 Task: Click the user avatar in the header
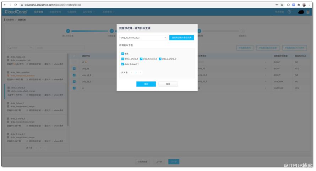(x=308, y=12)
